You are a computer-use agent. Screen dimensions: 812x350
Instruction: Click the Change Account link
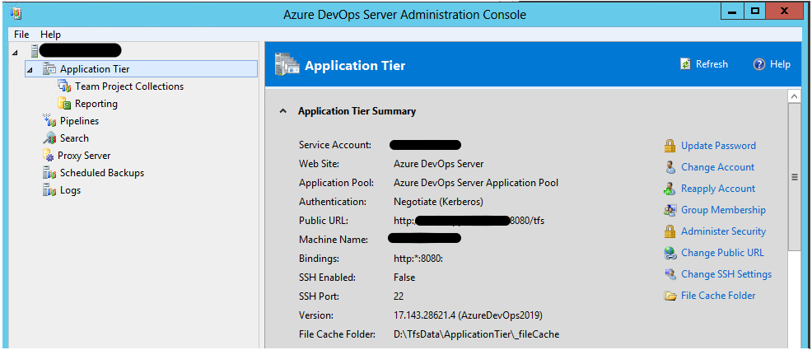point(717,167)
